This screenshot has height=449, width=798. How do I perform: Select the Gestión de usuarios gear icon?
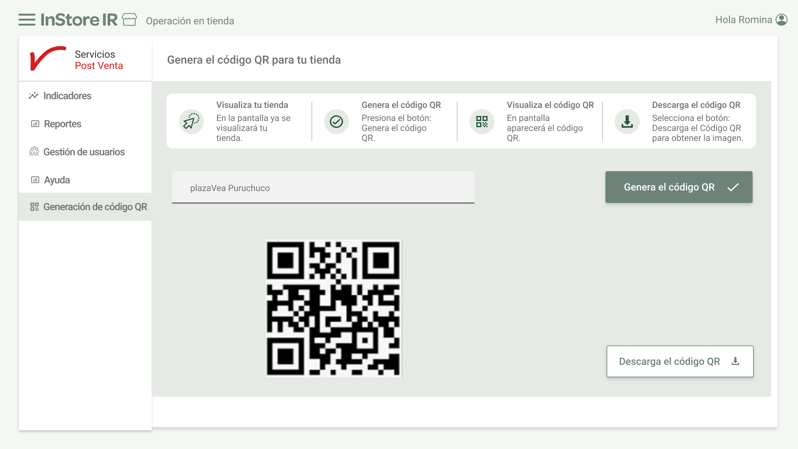click(x=34, y=152)
